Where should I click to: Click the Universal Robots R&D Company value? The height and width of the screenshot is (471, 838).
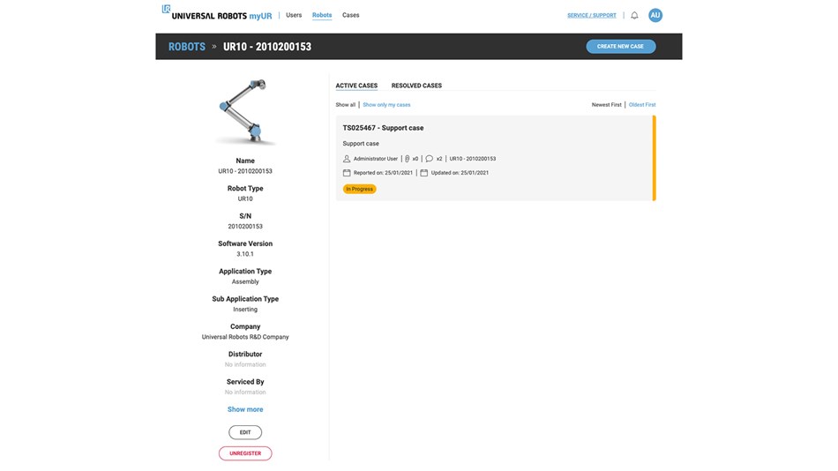pos(244,337)
